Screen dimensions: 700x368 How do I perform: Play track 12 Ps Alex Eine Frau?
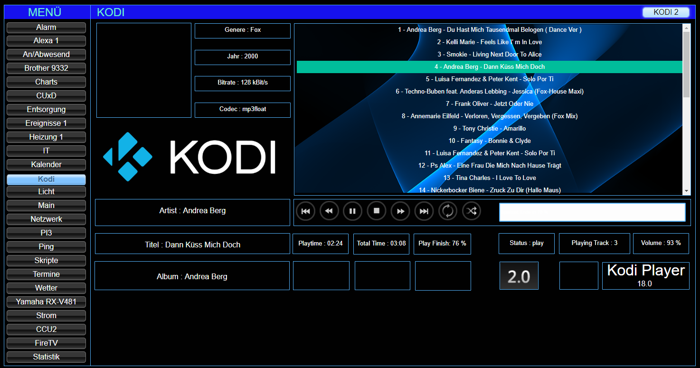(490, 166)
